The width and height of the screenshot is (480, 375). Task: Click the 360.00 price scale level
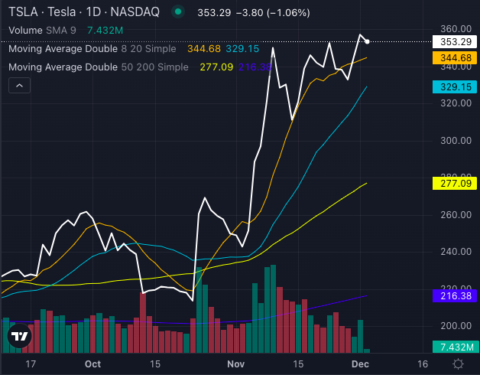click(456, 28)
